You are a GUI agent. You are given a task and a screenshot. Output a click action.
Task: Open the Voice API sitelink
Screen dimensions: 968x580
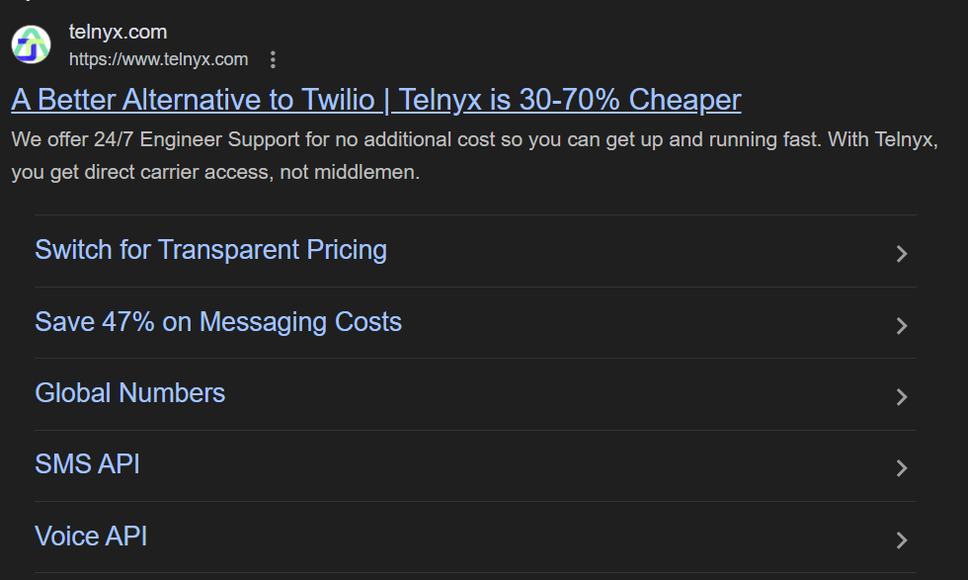point(91,537)
